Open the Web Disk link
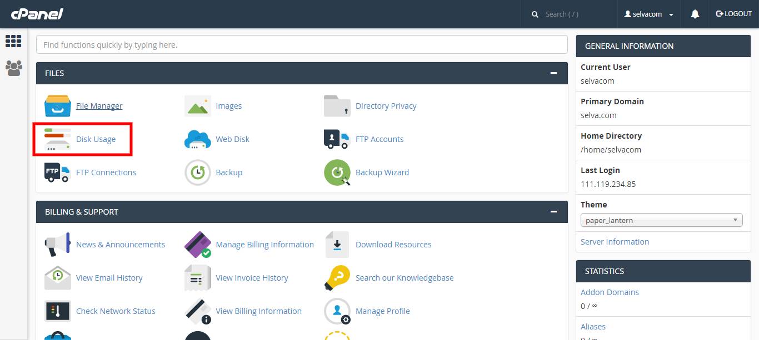This screenshot has height=340, width=759. coord(232,139)
